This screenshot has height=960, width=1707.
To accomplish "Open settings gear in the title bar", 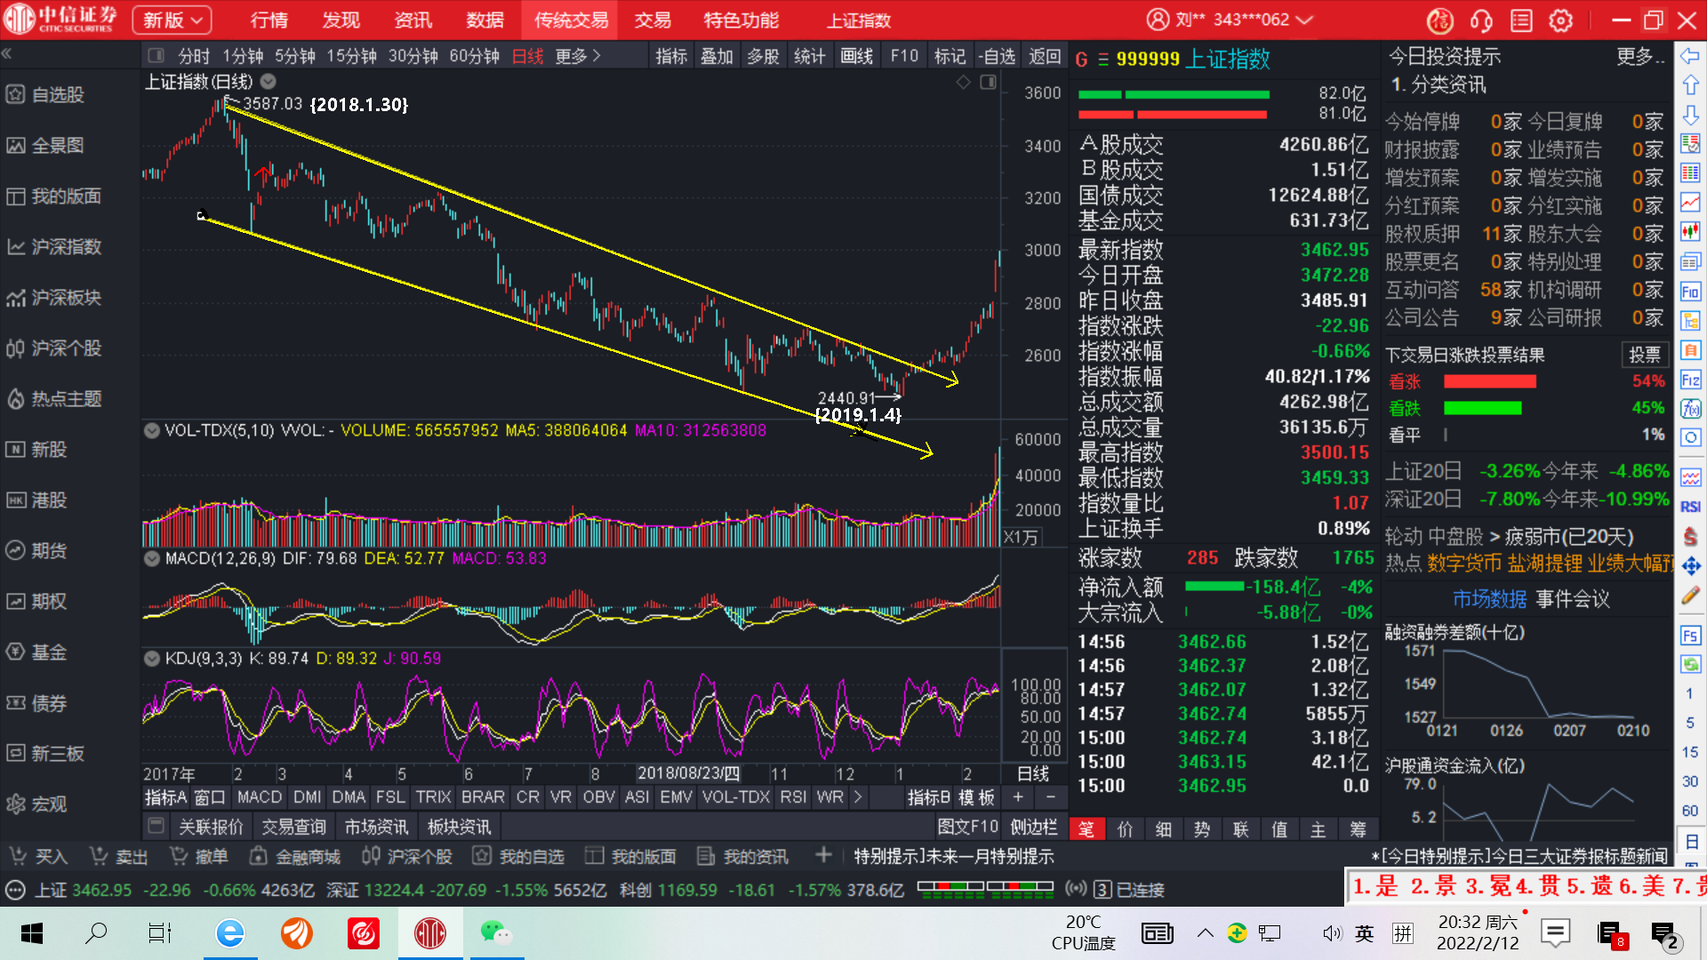I will (1560, 20).
